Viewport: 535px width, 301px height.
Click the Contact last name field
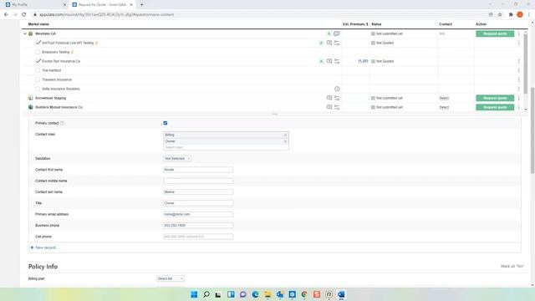pyautogui.click(x=198, y=191)
